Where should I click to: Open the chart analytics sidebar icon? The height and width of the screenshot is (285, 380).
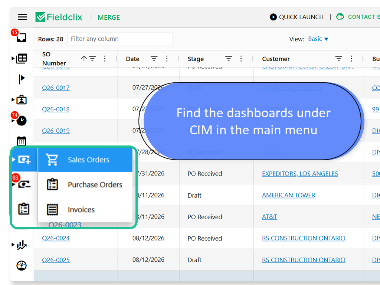[22, 245]
